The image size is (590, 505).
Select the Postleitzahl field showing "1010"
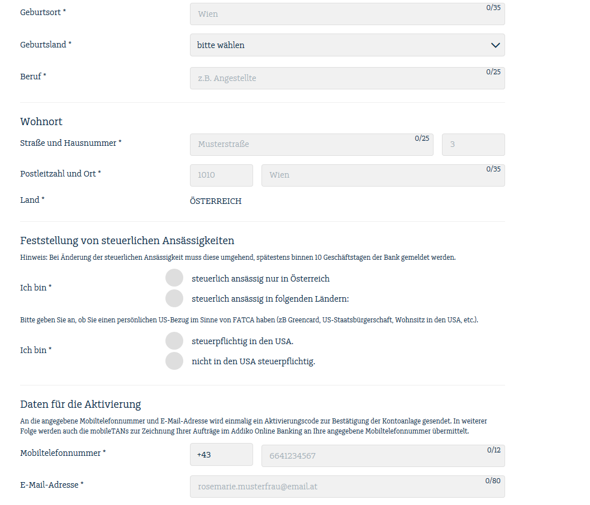(x=221, y=175)
